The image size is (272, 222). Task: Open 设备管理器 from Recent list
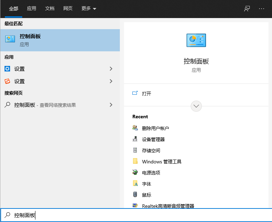tap(153, 139)
